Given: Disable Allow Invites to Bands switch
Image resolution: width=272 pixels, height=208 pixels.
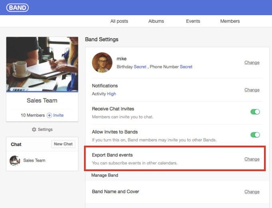Looking at the screenshot, I should tap(255, 135).
